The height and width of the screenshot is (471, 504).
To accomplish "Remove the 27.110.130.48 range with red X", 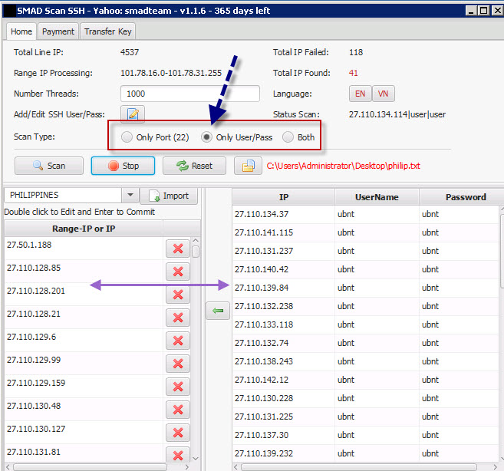I will [177, 408].
